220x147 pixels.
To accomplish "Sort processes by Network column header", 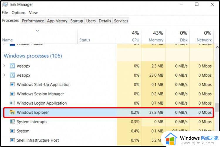I will [x=204, y=40].
